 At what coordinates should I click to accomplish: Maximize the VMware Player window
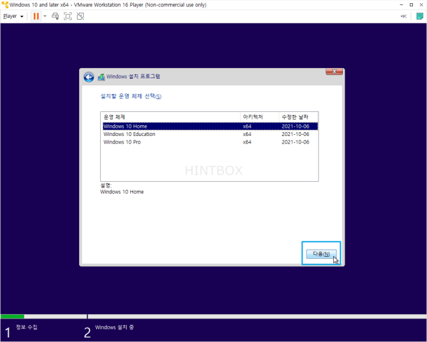[411, 5]
